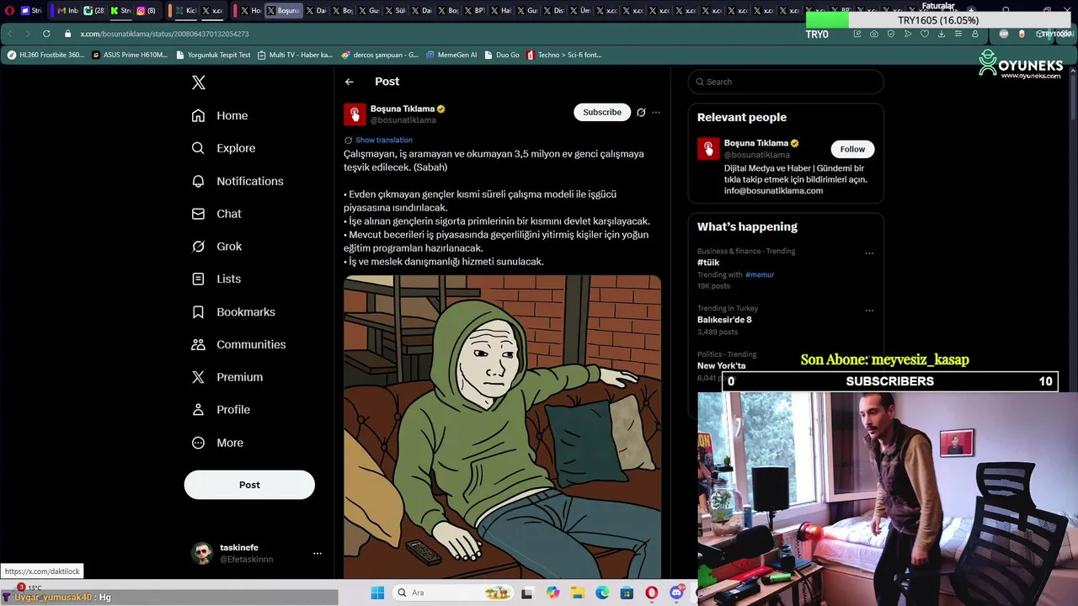The image size is (1078, 606).
Task: Open Multi TV - Haber bookmark
Action: (x=295, y=55)
